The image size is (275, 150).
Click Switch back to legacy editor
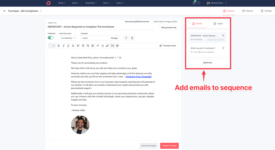tap(166, 22)
